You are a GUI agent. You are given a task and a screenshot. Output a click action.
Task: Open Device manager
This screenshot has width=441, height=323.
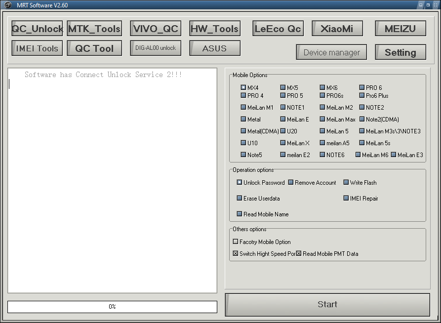[x=331, y=52]
